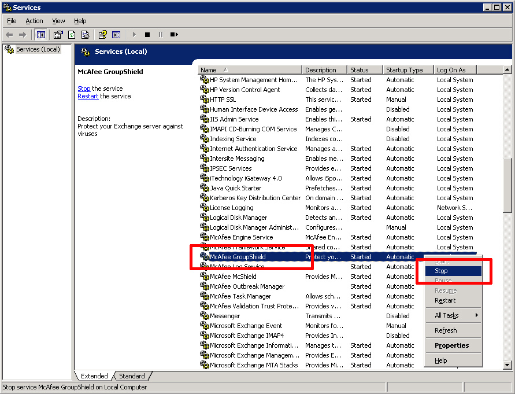The height and width of the screenshot is (394, 515).
Task: Choose Help in the context menu
Action: point(453,361)
